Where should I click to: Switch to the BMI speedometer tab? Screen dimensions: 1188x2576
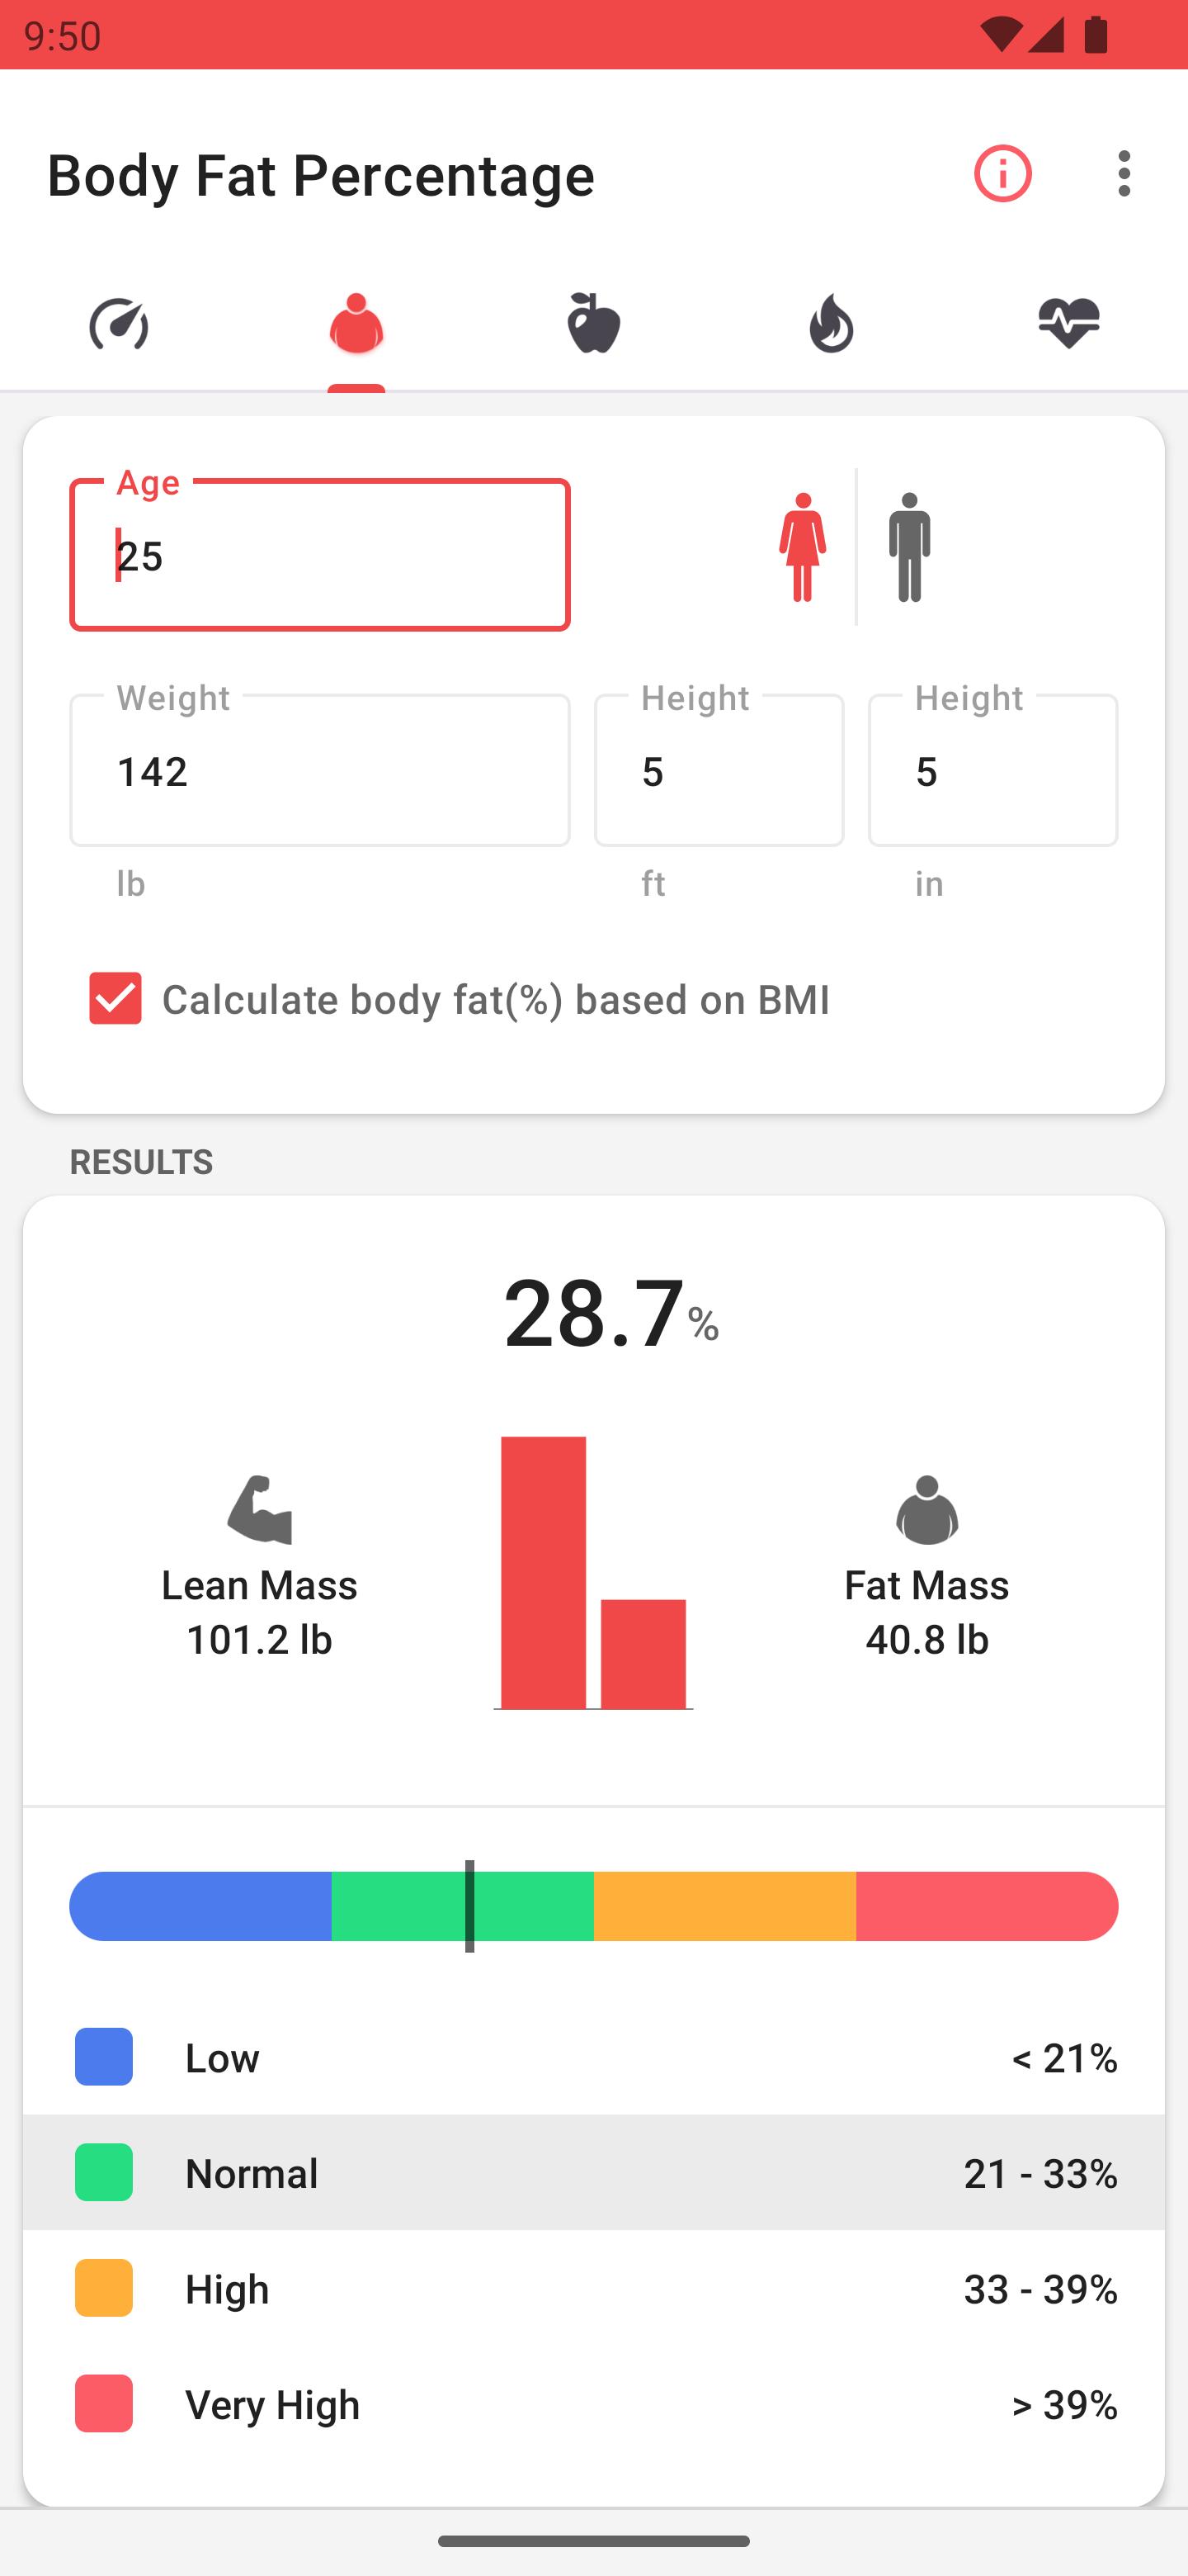119,324
